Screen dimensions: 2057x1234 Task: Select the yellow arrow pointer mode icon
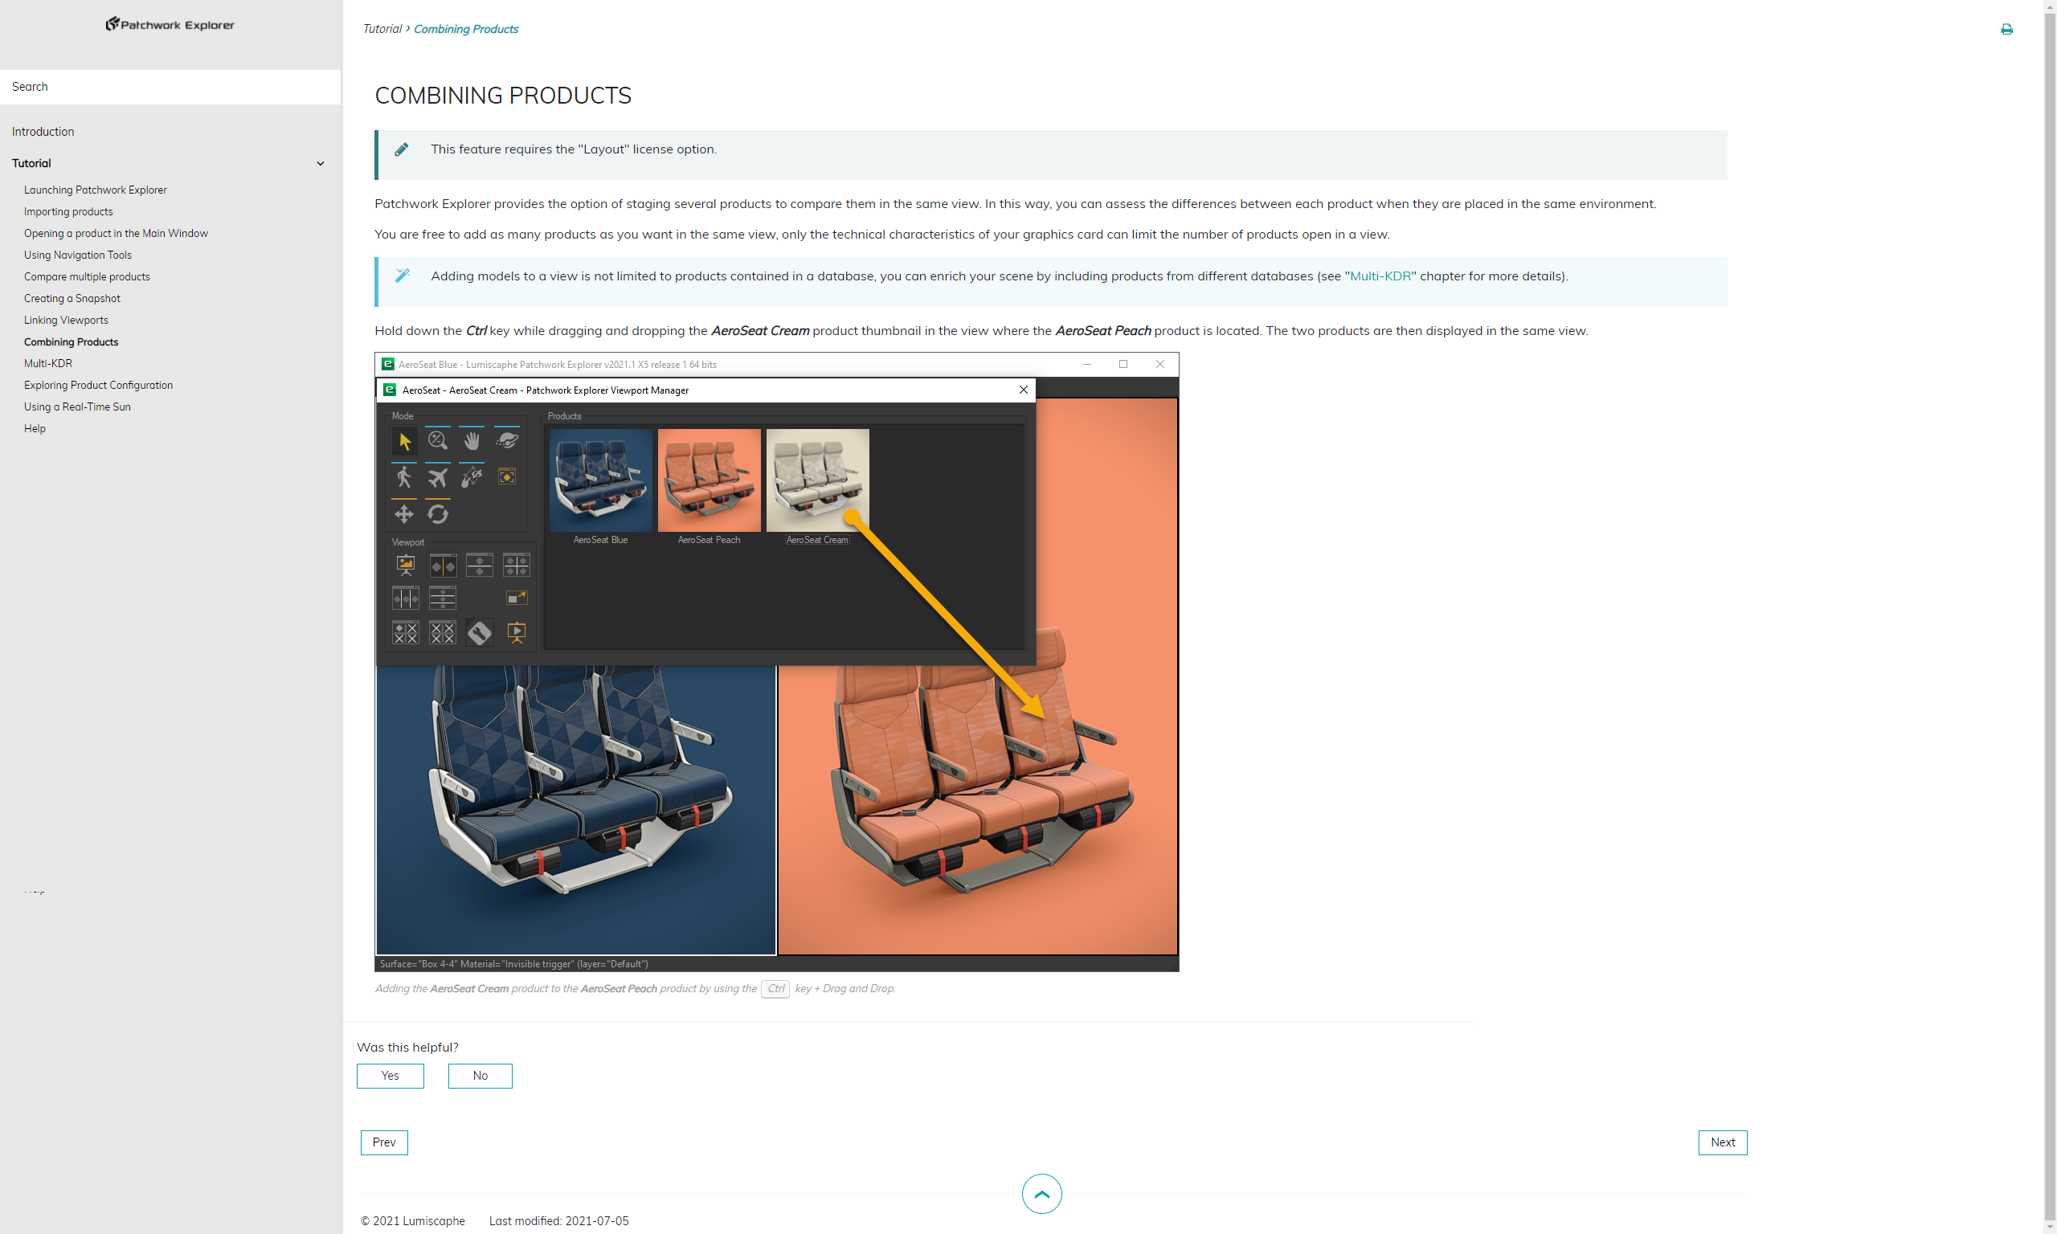pos(404,441)
